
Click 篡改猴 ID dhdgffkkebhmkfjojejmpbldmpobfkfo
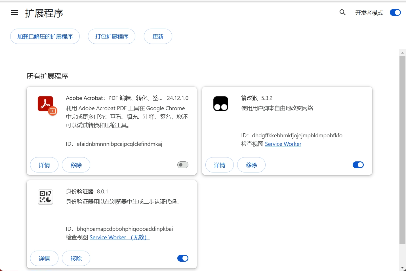[x=292, y=135]
